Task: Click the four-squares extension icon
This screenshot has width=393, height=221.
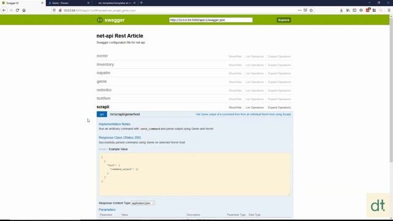Action: pos(374,10)
